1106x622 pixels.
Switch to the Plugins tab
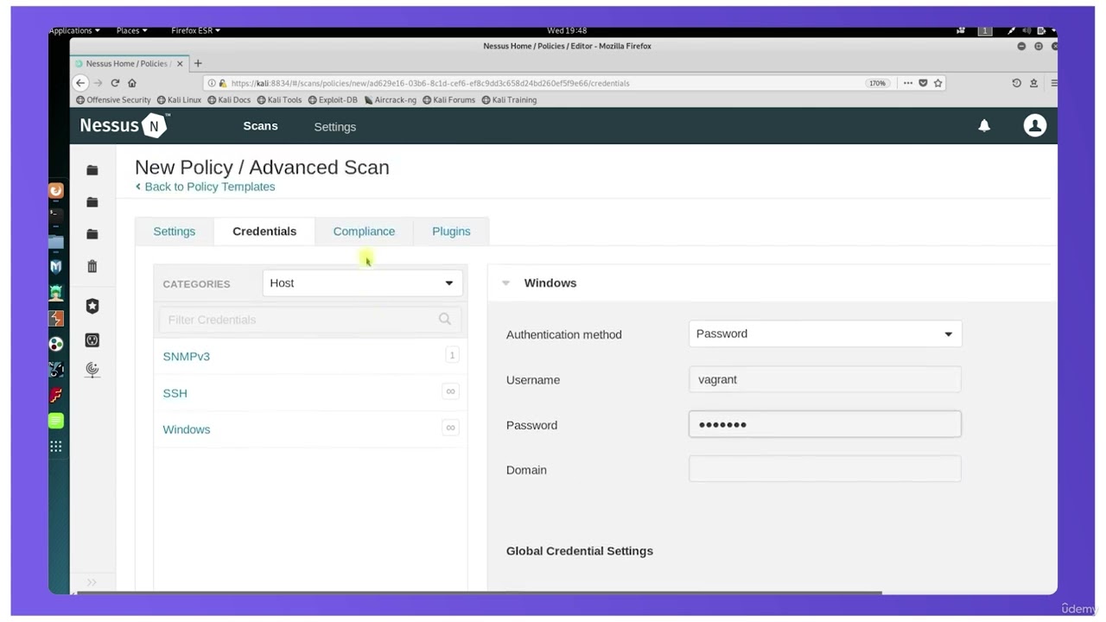[x=451, y=232]
